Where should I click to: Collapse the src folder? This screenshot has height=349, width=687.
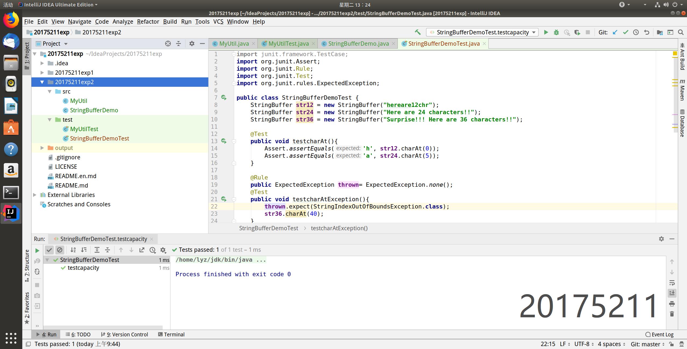click(x=50, y=91)
